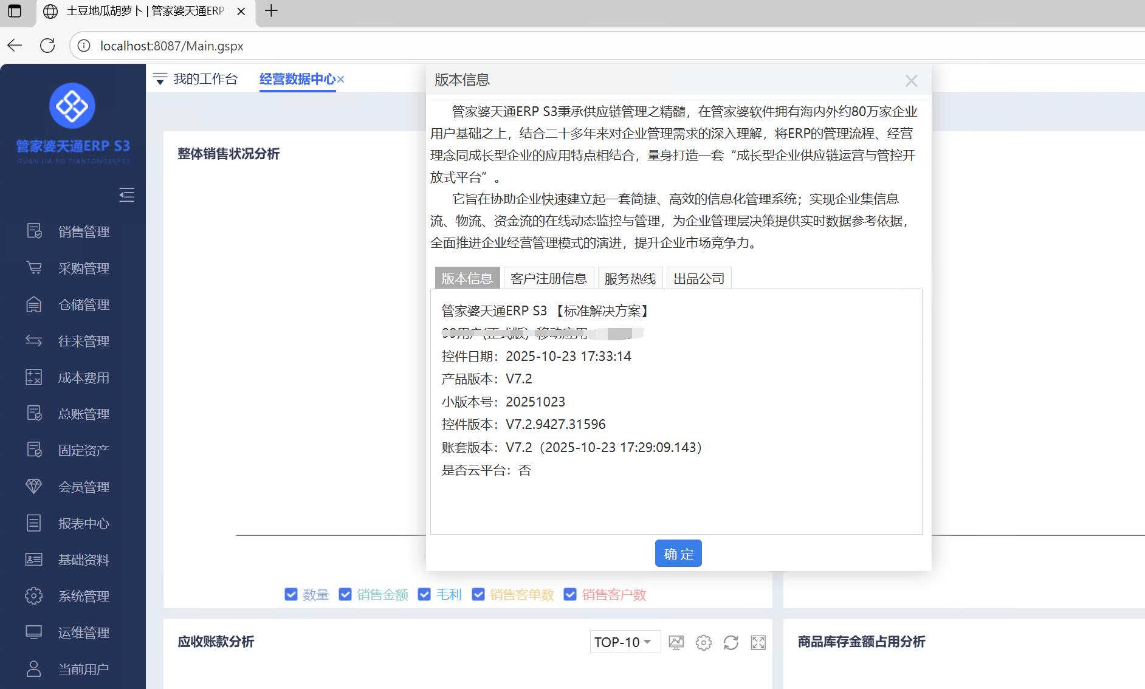
Task: Toggle the 销售金额 checkbox
Action: [345, 594]
